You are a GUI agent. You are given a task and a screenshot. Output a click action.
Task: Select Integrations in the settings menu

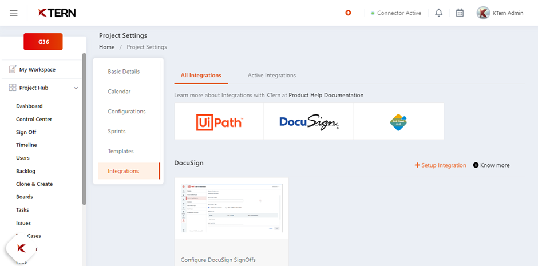pyautogui.click(x=129, y=171)
